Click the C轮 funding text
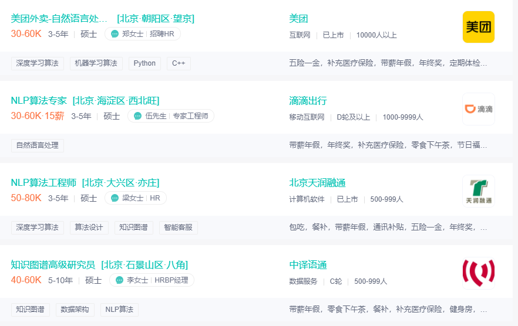Image resolution: width=518 pixels, height=326 pixels. point(336,281)
